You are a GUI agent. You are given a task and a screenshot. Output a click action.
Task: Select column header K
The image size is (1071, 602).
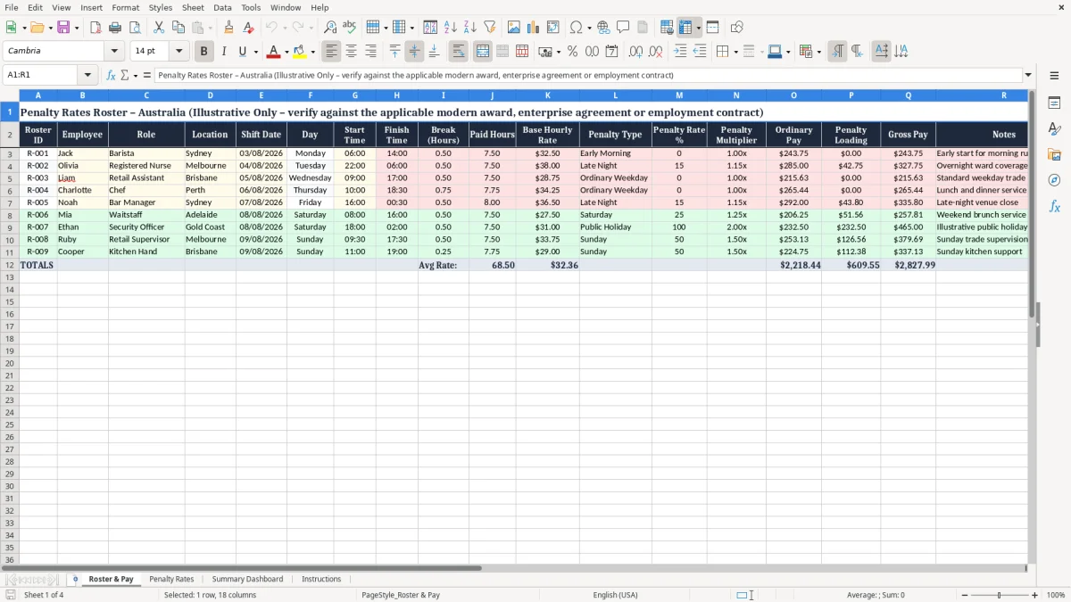[x=547, y=95]
